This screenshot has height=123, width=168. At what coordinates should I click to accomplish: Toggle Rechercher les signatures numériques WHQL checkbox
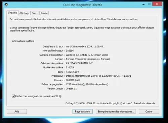click(x=13, y=96)
